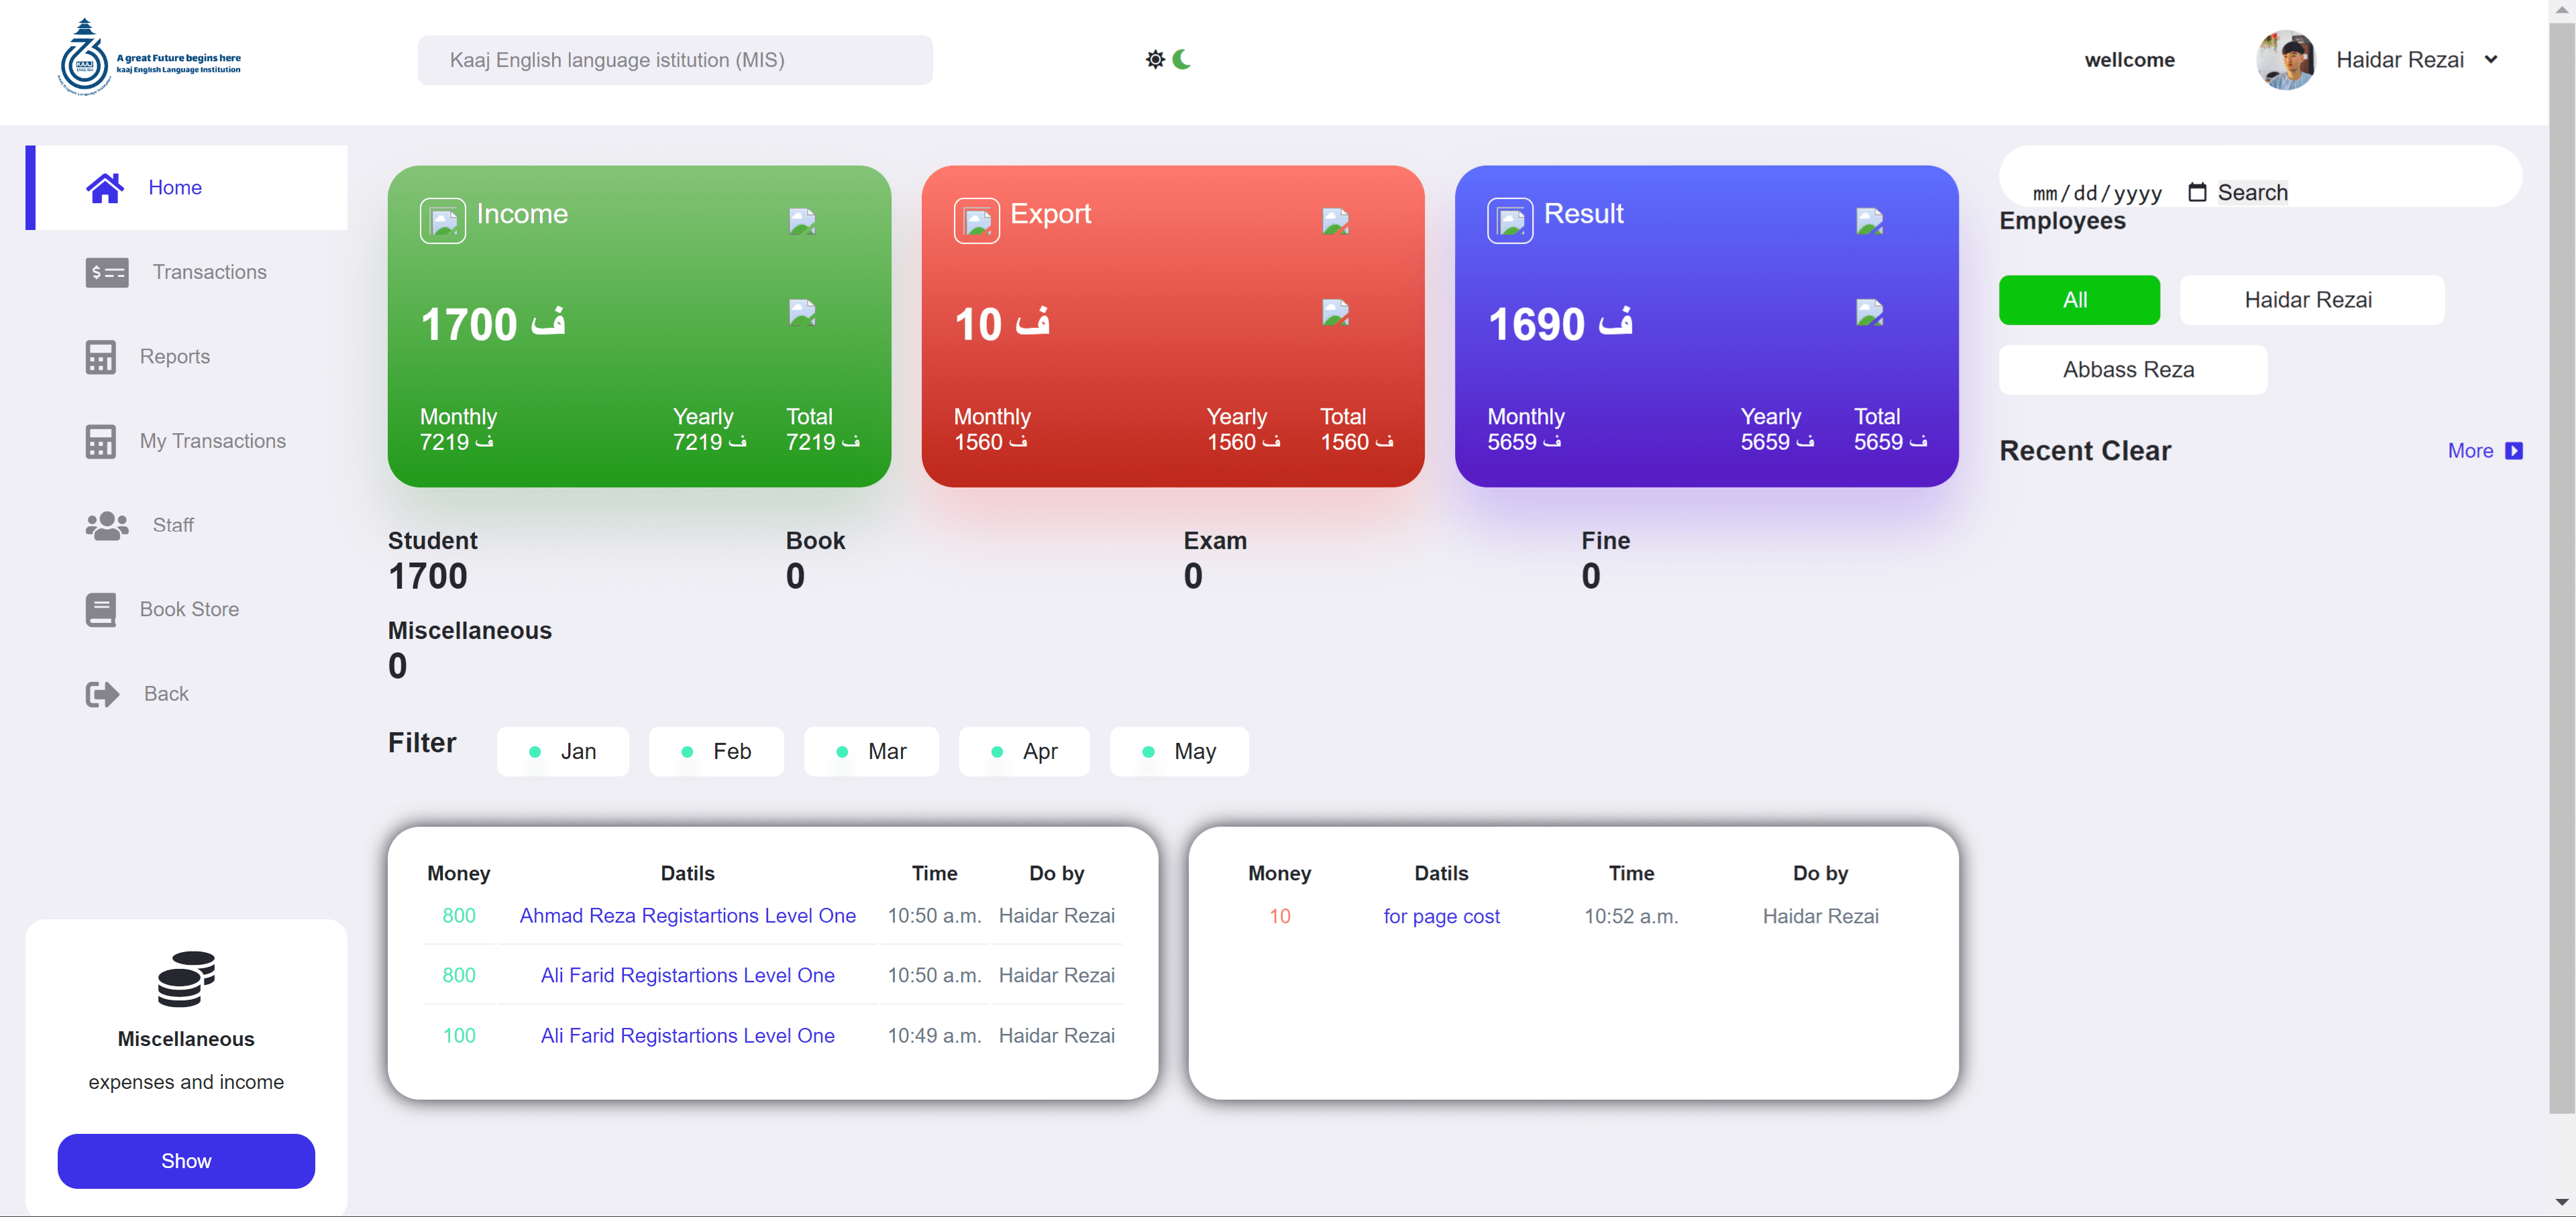
Task: Click the Show button for Miscellaneous
Action: click(x=186, y=1161)
